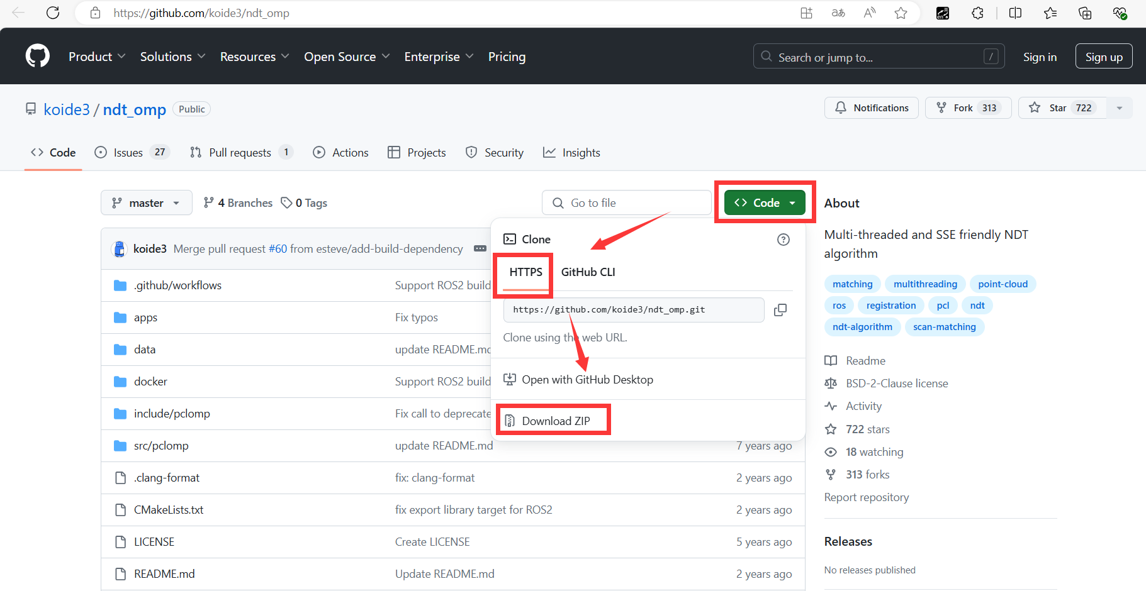The height and width of the screenshot is (591, 1146).
Task: Open pull request #60 link
Action: (x=278, y=249)
